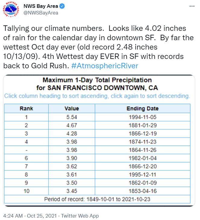The image size is (200, 220).
Task: Sort table by Value column heading
Action: pos(72,108)
